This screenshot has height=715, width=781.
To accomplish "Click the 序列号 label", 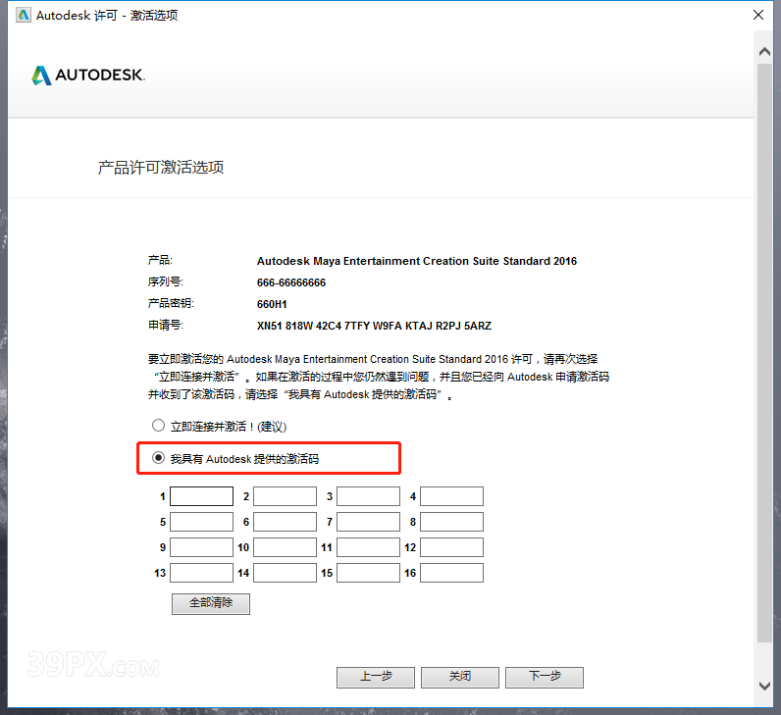I will click(x=166, y=281).
